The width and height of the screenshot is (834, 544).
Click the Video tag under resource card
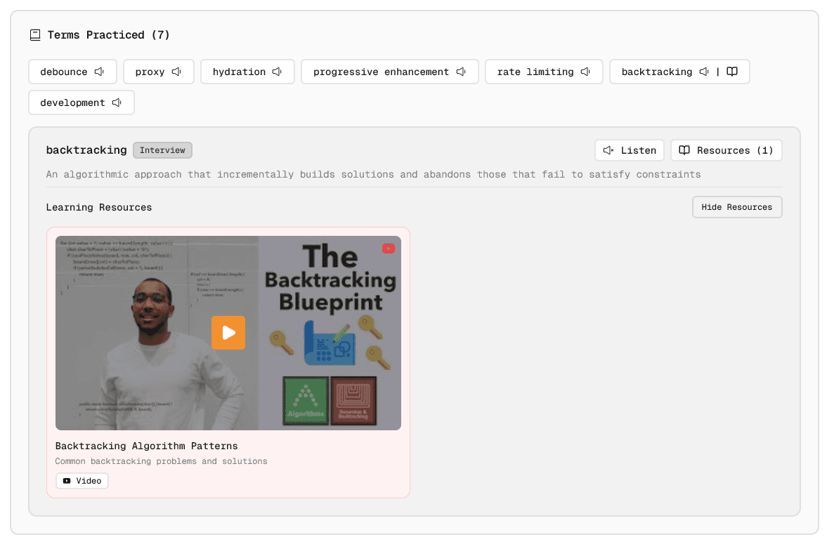pyautogui.click(x=82, y=481)
